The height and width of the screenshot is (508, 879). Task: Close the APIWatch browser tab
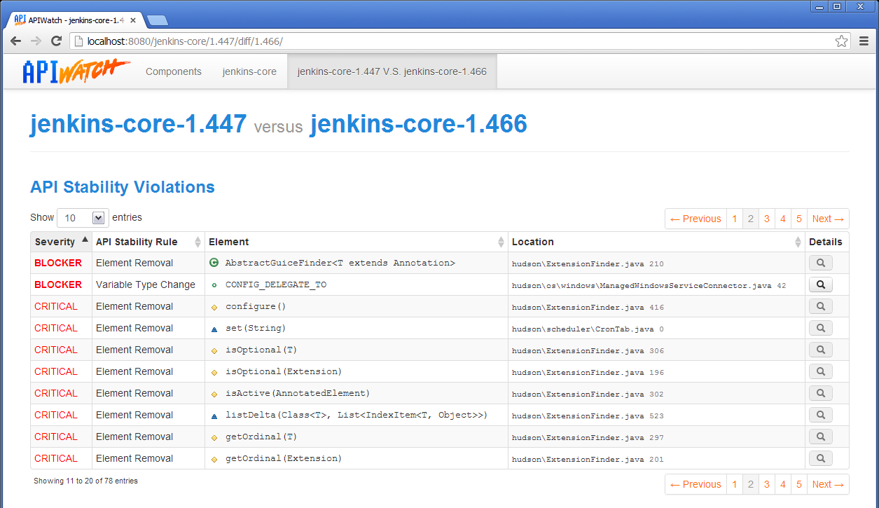pos(133,20)
